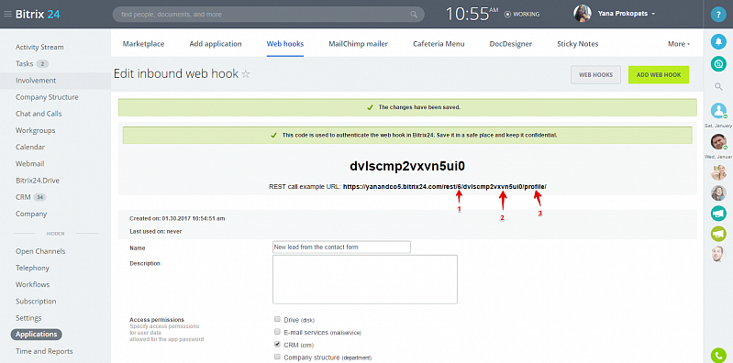Open Involvement in left menu

click(36, 81)
